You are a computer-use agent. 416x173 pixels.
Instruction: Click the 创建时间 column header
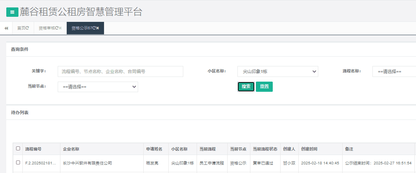(x=309, y=149)
